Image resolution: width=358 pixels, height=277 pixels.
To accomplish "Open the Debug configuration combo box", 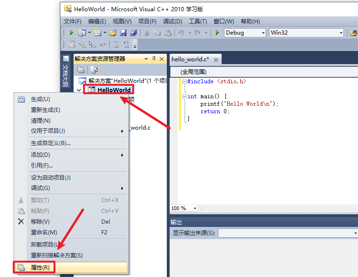I will [x=245, y=33].
